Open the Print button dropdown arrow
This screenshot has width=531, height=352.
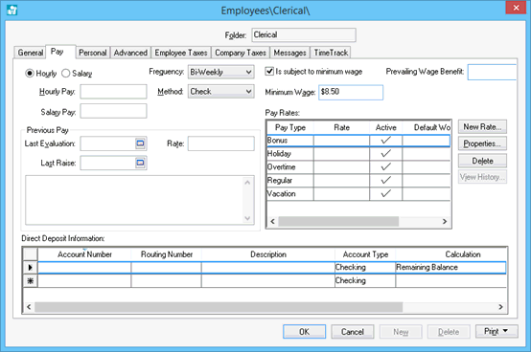(505, 331)
